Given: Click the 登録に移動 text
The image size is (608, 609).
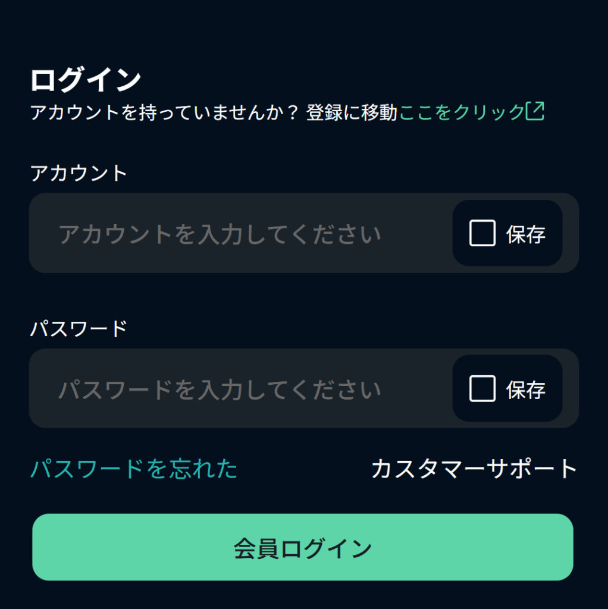Looking at the screenshot, I should pos(351,112).
